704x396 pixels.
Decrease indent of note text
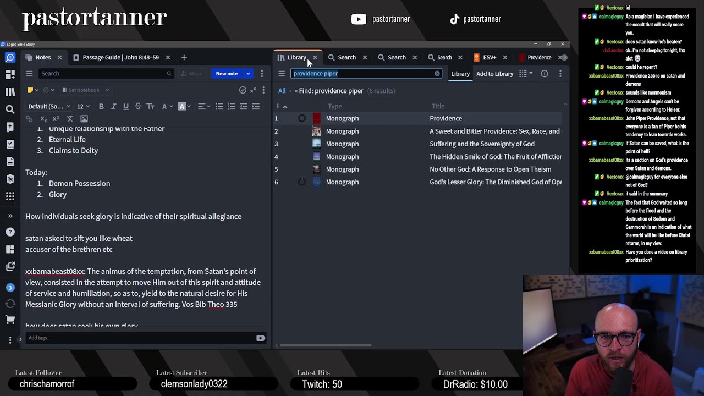point(244,106)
